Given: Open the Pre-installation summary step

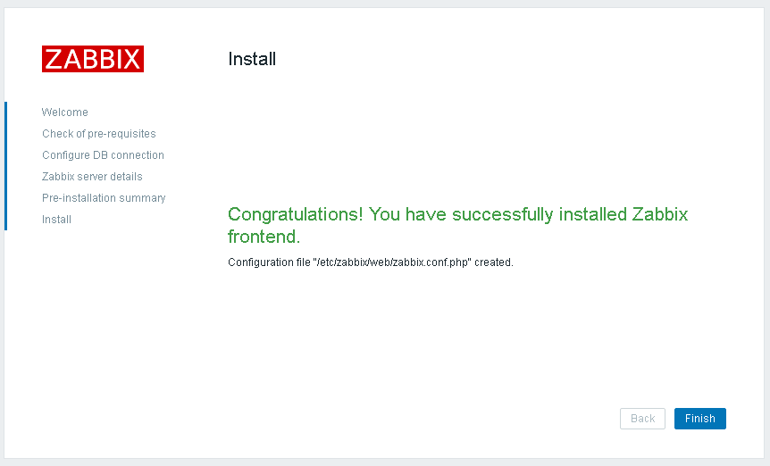Looking at the screenshot, I should coord(104,198).
